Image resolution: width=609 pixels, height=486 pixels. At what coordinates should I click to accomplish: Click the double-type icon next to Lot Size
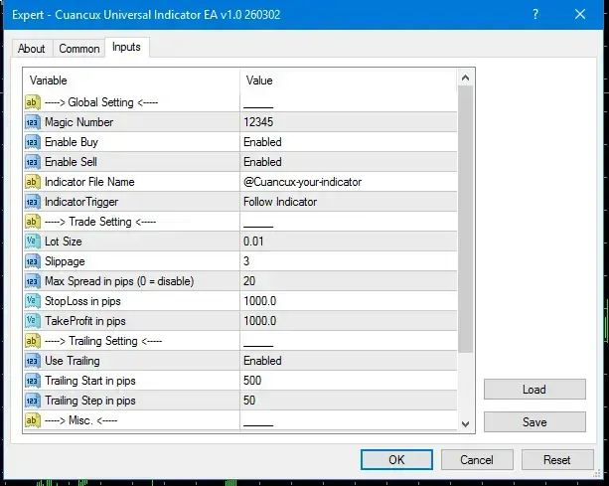click(32, 242)
